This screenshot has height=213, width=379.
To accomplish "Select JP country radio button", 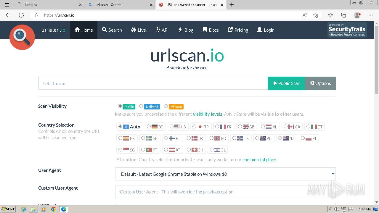I will point(194,127).
